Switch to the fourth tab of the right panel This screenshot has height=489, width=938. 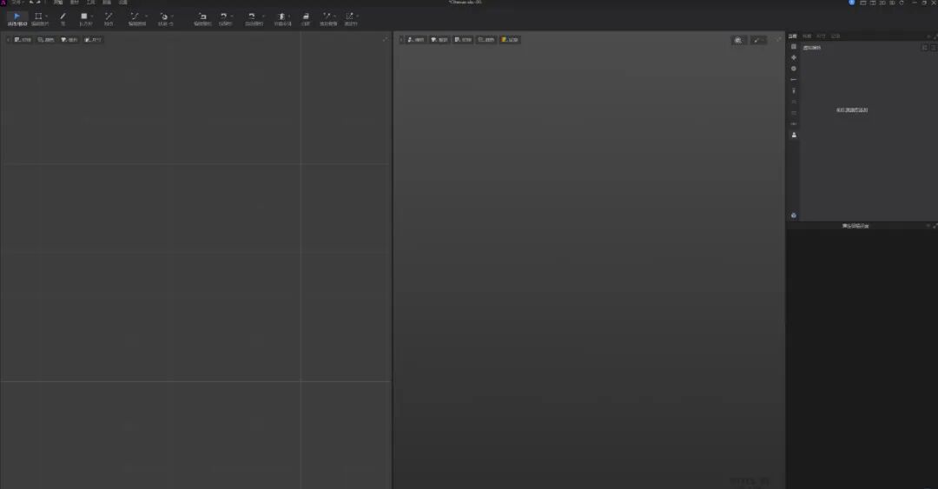[836, 36]
